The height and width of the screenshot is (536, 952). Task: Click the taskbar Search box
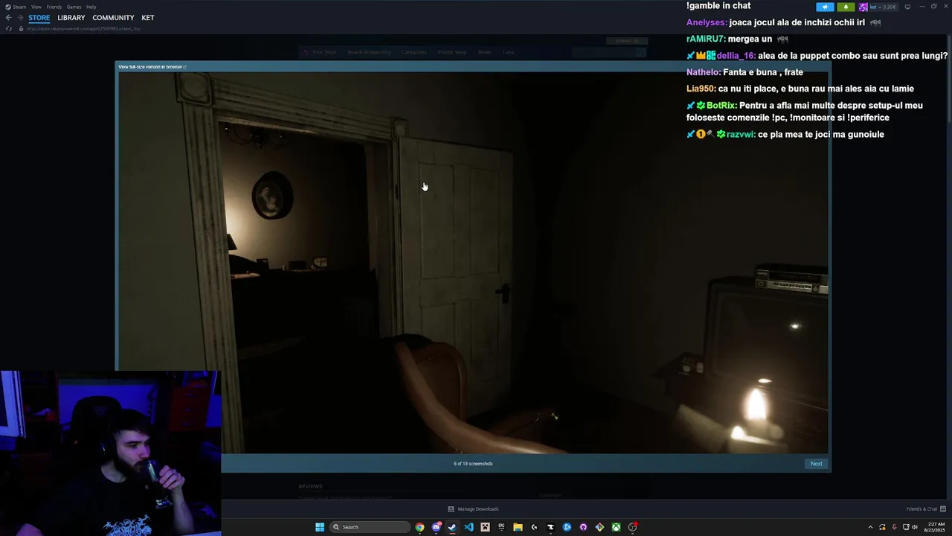370,527
